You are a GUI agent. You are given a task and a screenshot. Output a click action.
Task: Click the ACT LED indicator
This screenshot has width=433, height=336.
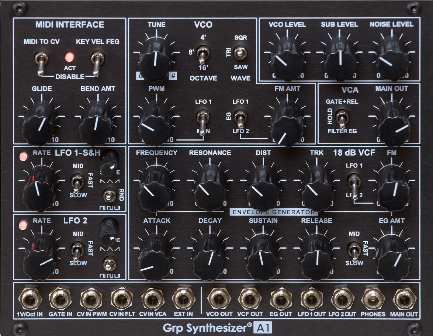point(70,56)
